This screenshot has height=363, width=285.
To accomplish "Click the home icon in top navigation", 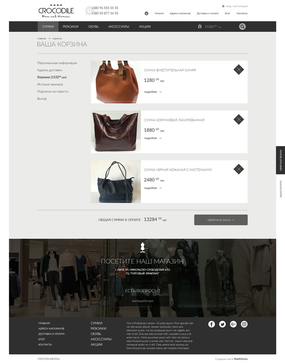I will (146, 13).
